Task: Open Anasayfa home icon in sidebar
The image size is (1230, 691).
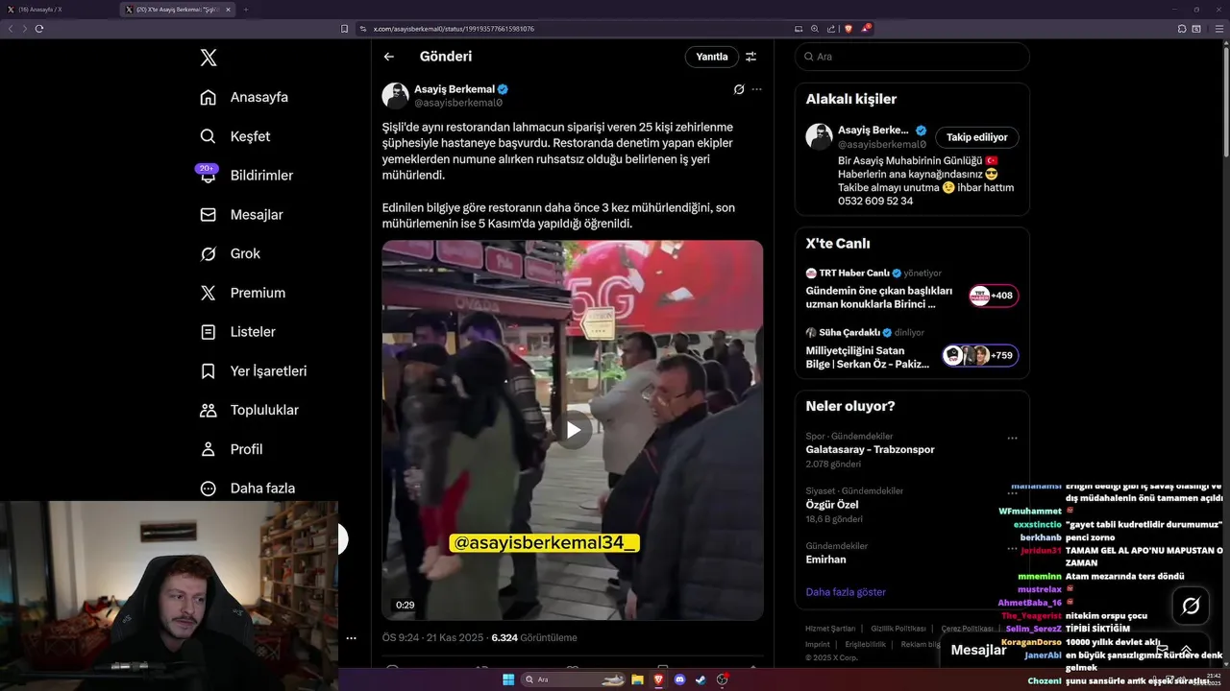Action: point(208,97)
